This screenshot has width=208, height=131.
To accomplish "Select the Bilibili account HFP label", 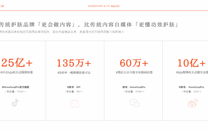I will tap(74, 87).
